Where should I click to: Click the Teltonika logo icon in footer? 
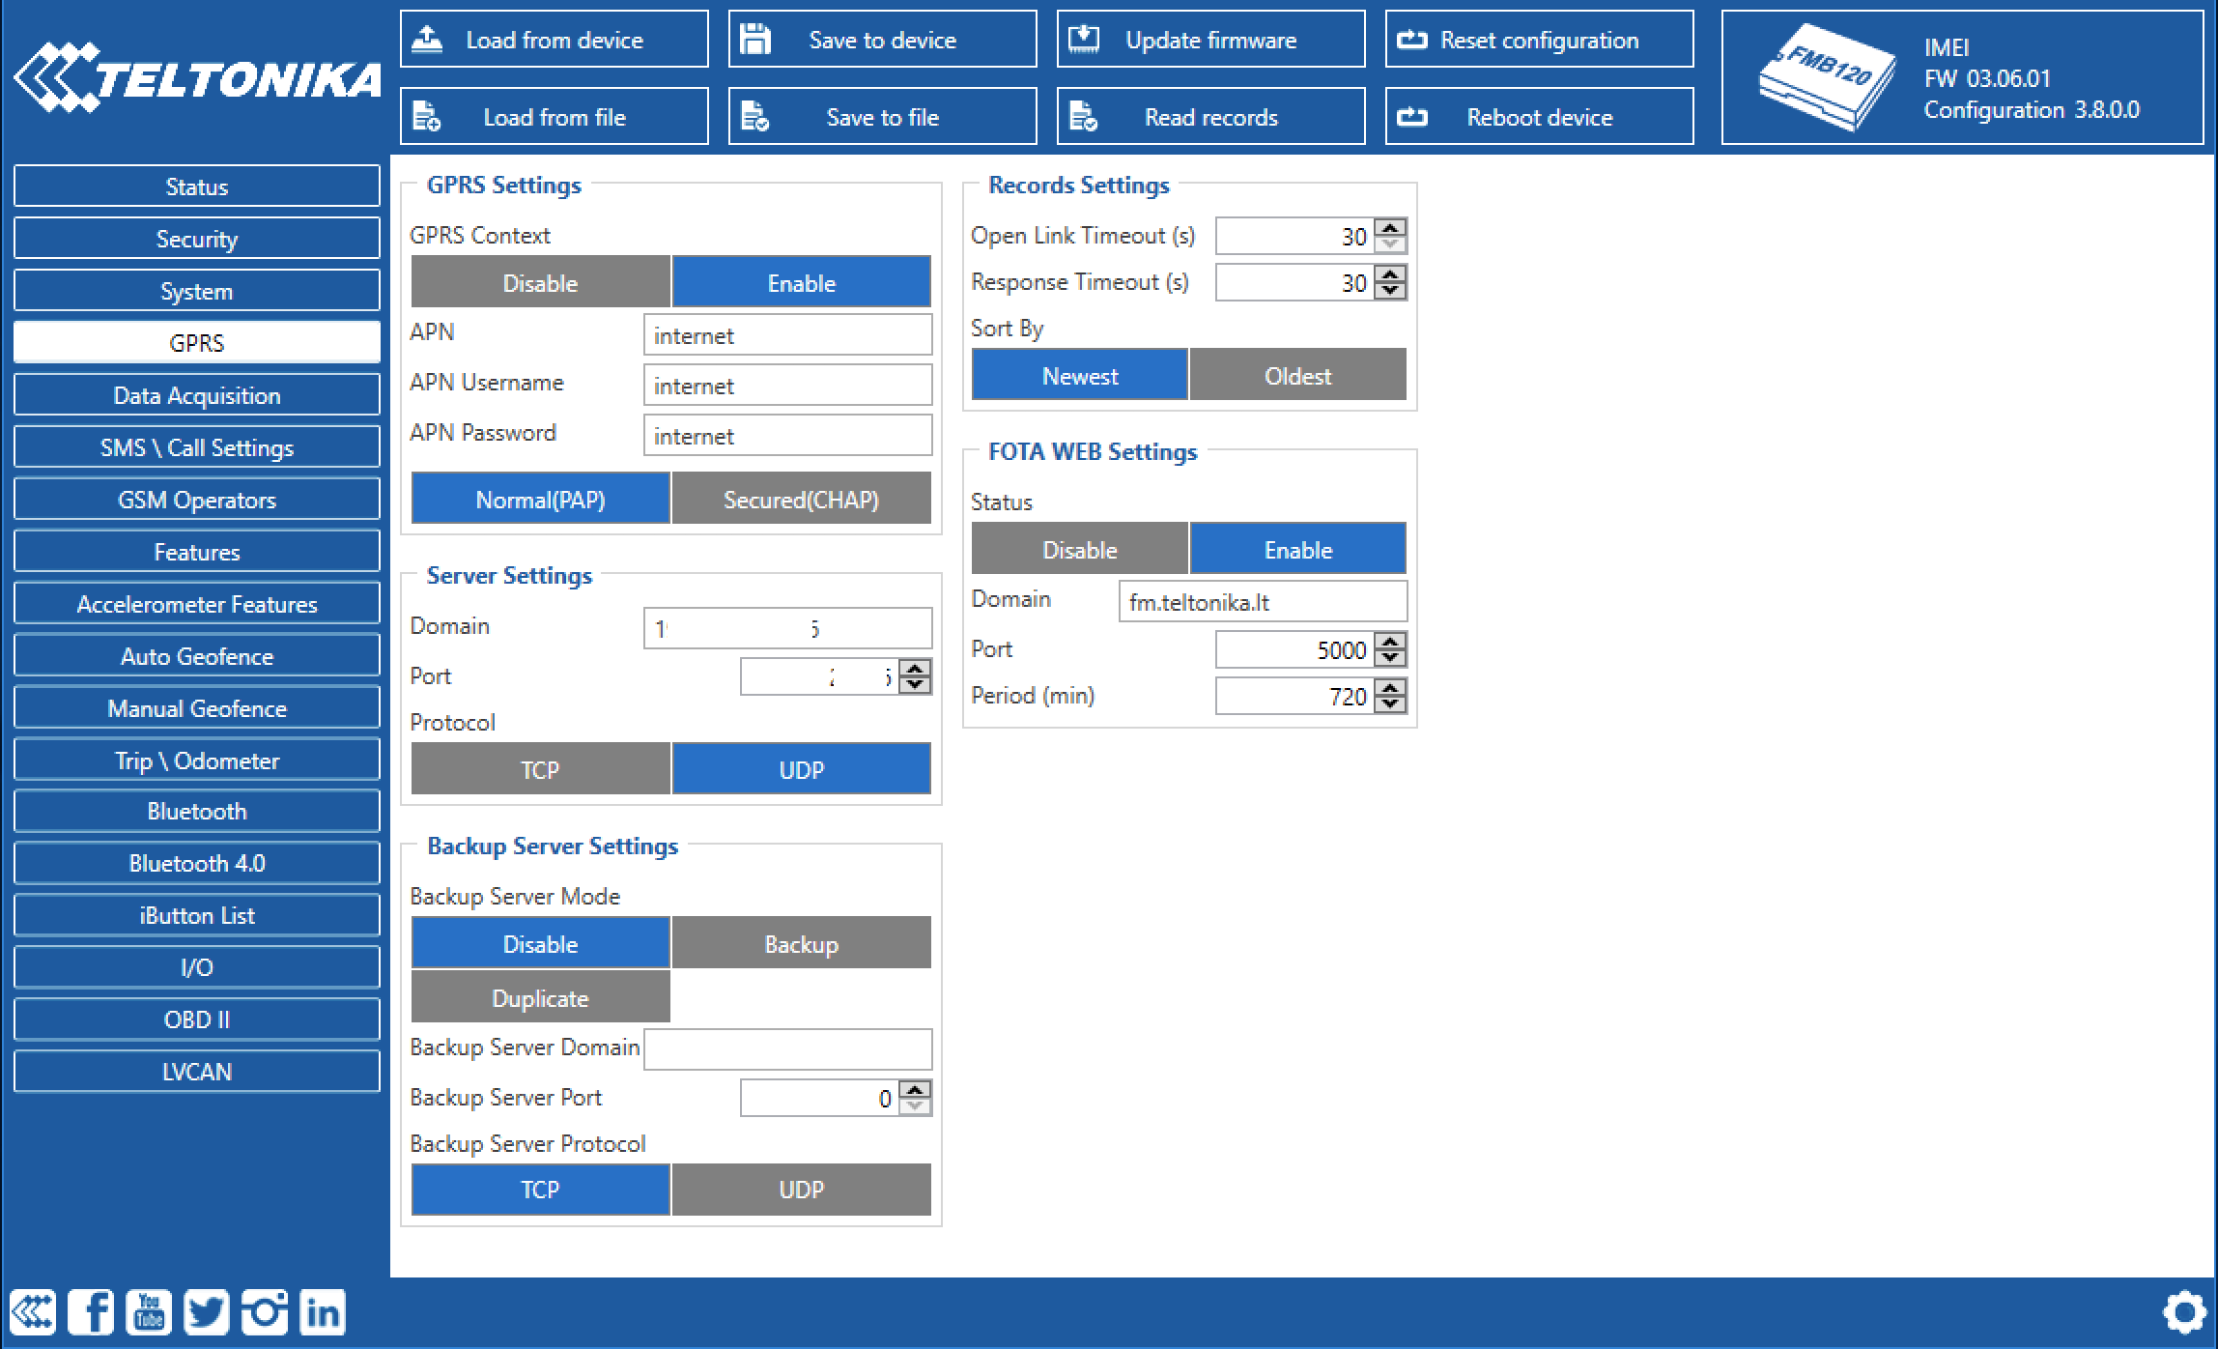point(33,1312)
